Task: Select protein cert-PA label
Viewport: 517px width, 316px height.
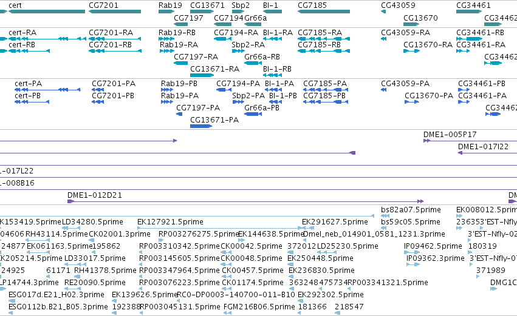Action: click(x=29, y=84)
